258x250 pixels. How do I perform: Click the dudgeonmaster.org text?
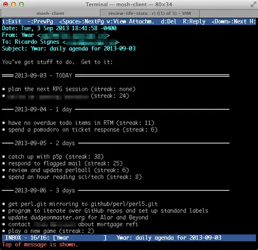[58, 218]
